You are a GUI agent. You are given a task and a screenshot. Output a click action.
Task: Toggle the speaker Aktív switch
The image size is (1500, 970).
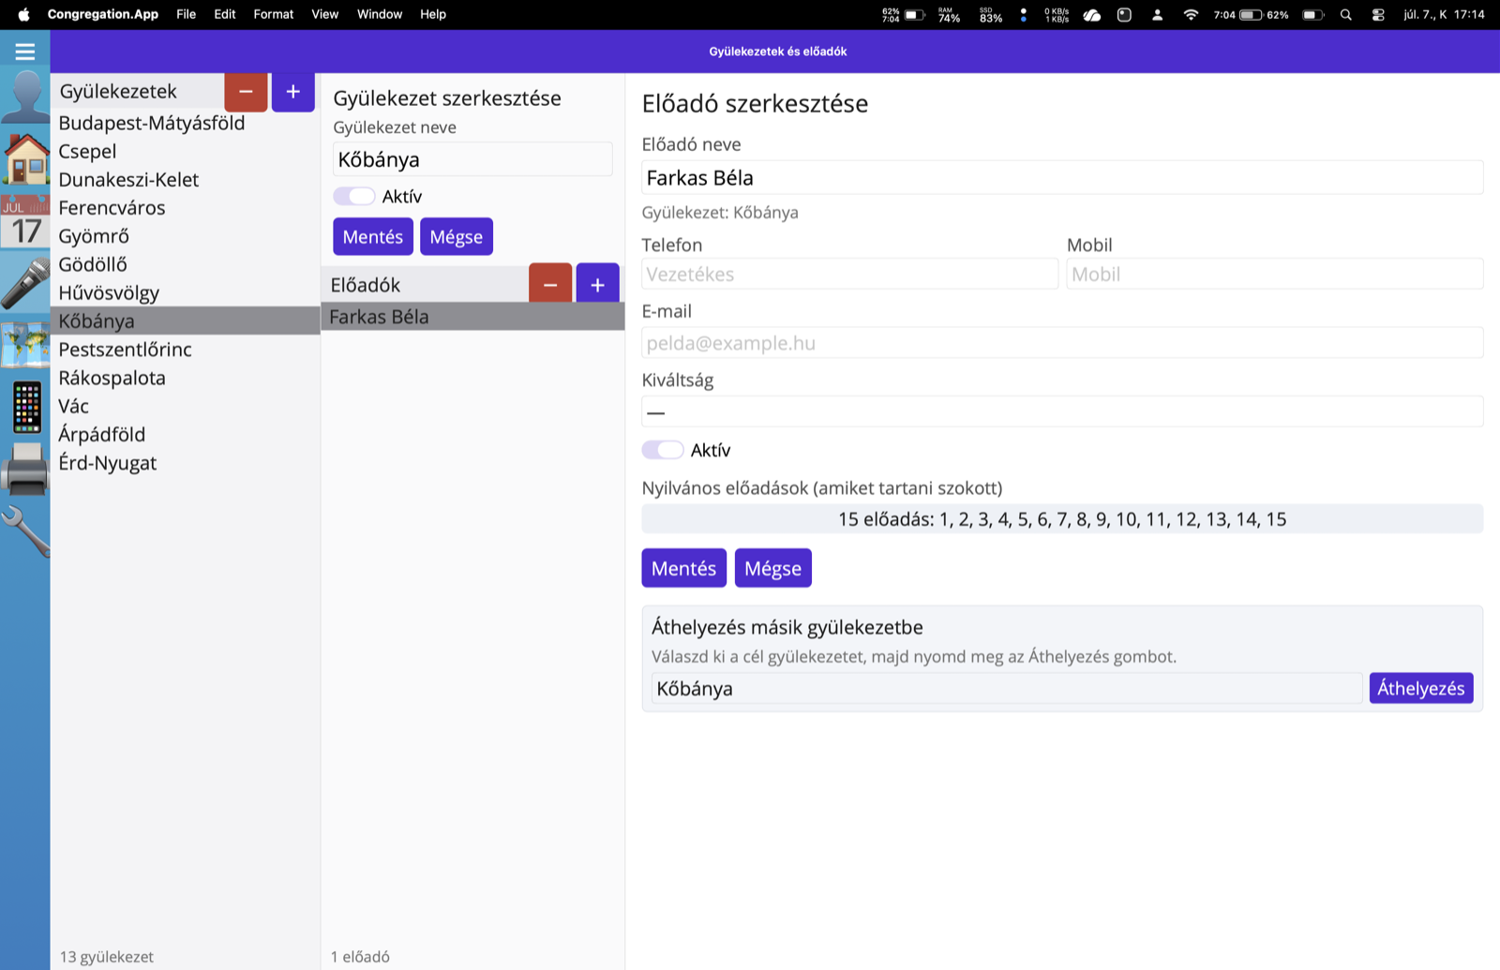(x=663, y=450)
